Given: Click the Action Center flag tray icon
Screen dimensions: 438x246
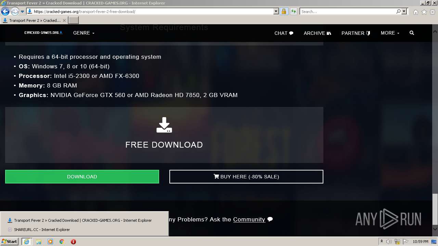Looking at the screenshot, I should (x=406, y=242).
